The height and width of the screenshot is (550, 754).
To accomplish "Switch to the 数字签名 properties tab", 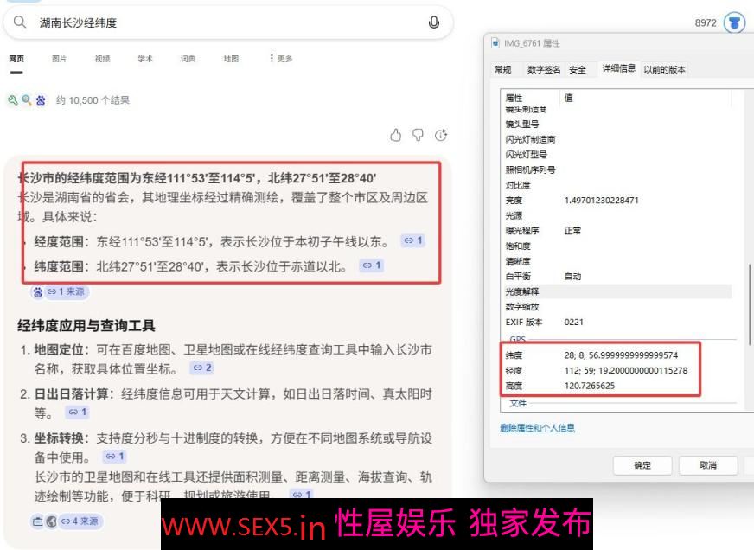I will (x=544, y=69).
